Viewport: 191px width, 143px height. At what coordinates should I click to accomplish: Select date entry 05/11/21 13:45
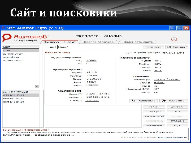pyautogui.click(x=21, y=95)
